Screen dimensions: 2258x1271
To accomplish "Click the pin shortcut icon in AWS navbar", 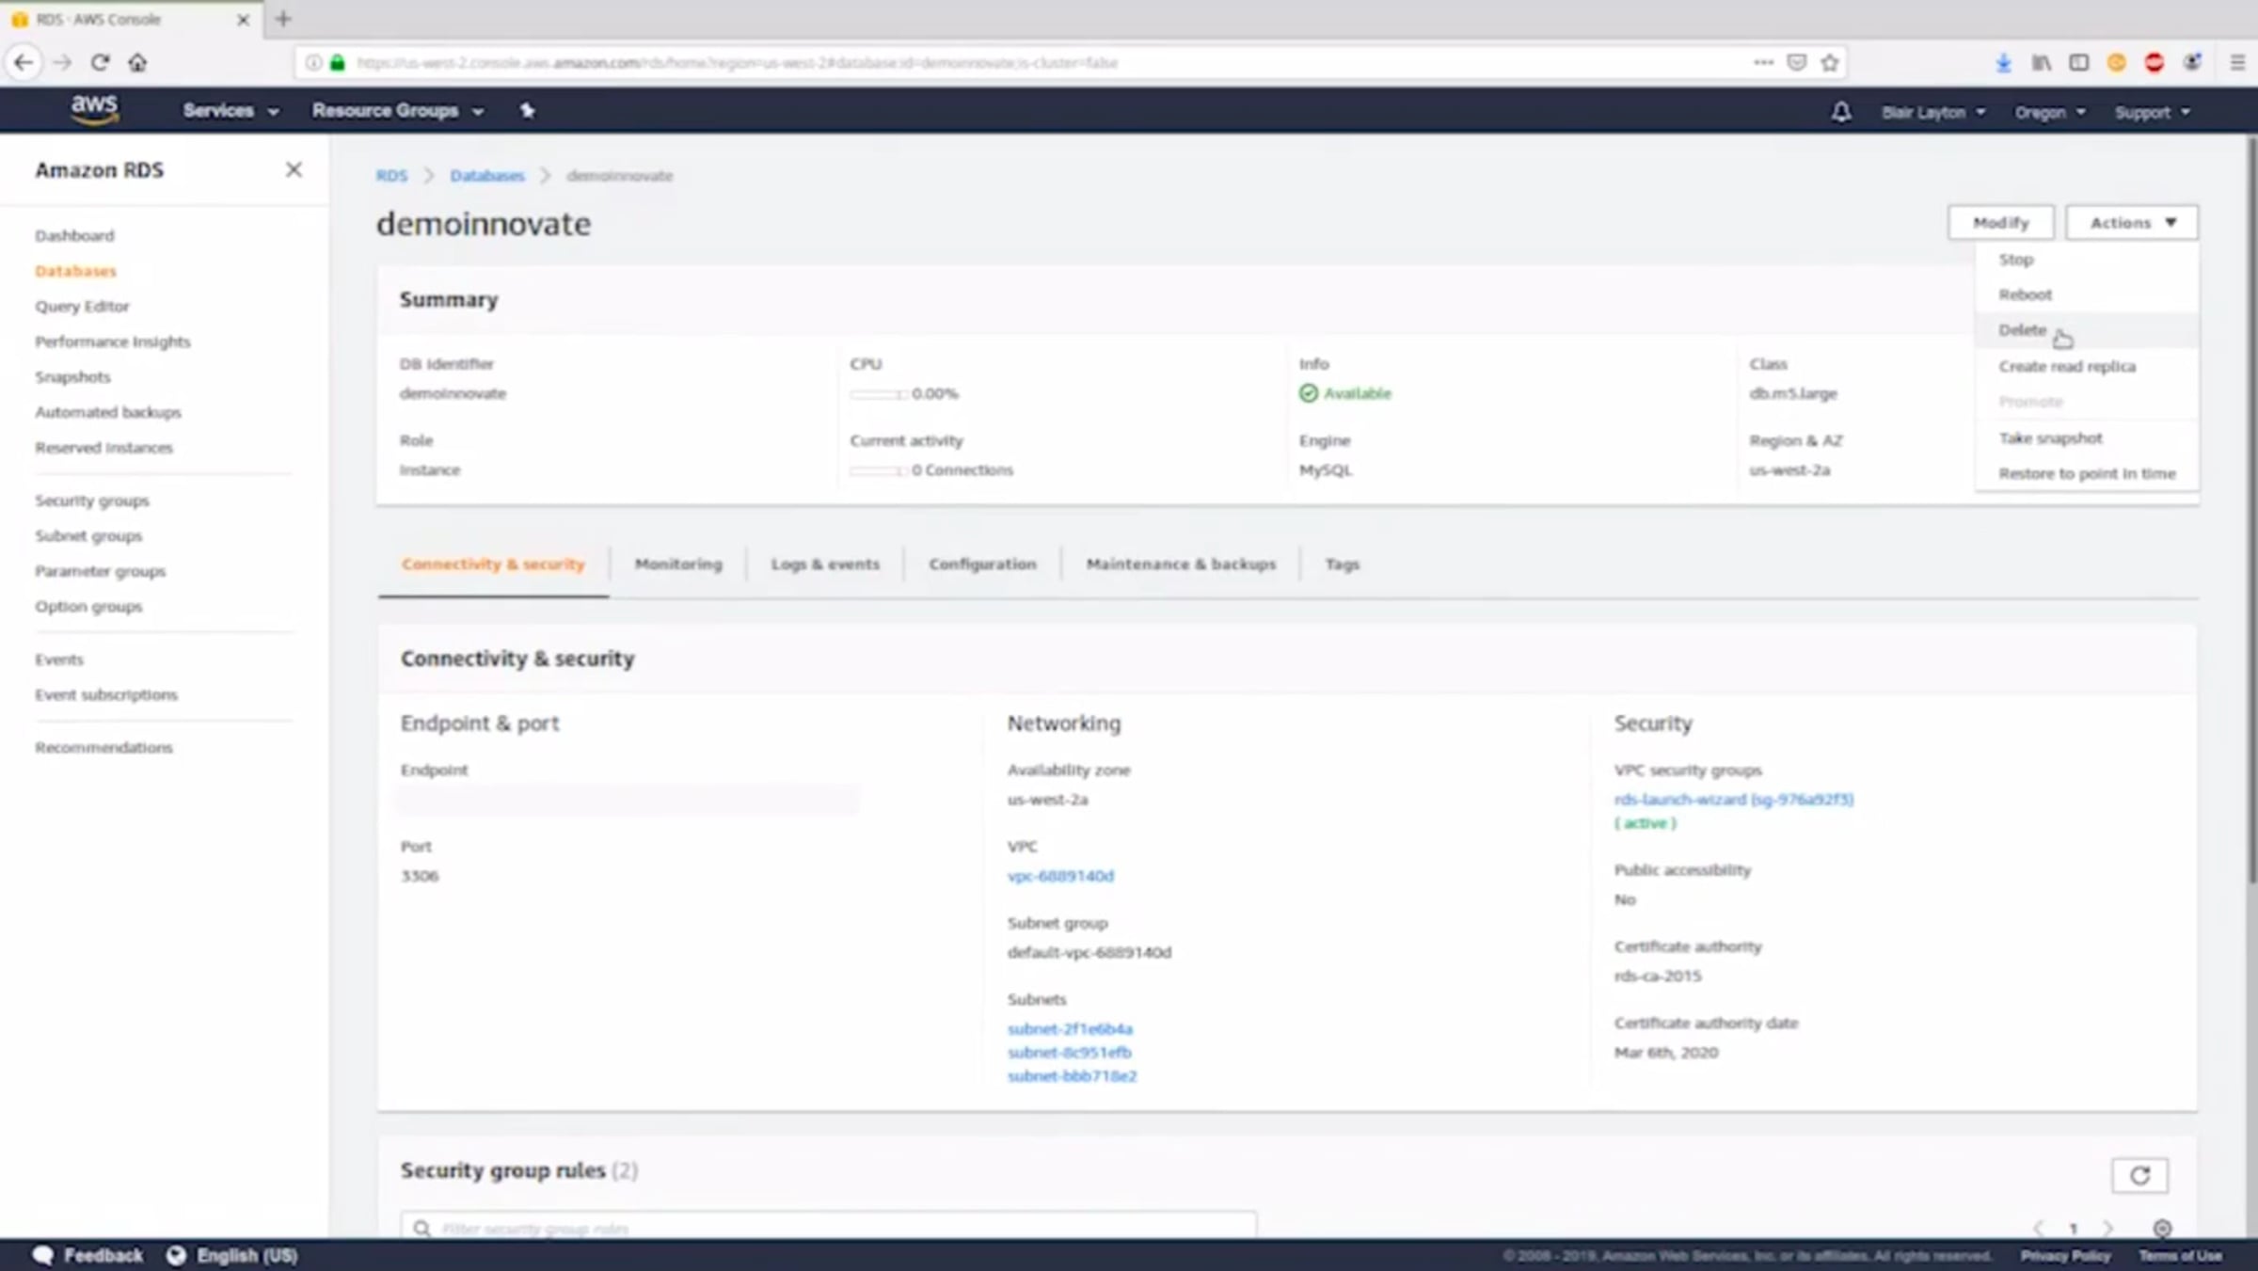I will pyautogui.click(x=527, y=111).
